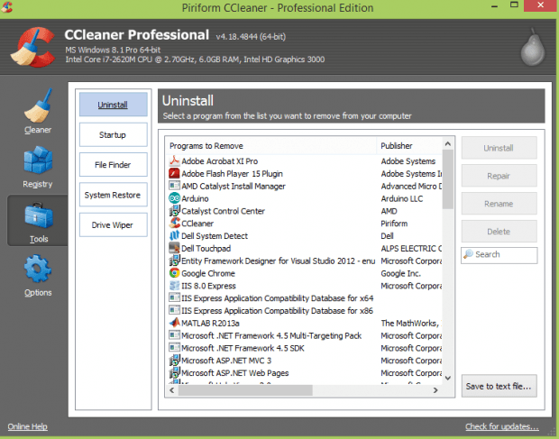The image size is (559, 439).
Task: Click the Repair button
Action: [499, 176]
